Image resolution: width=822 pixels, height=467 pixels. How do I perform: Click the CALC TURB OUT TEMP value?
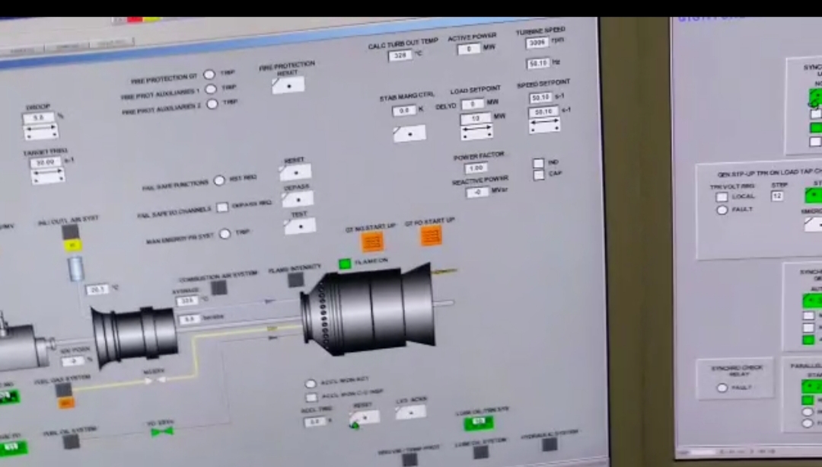tap(400, 55)
